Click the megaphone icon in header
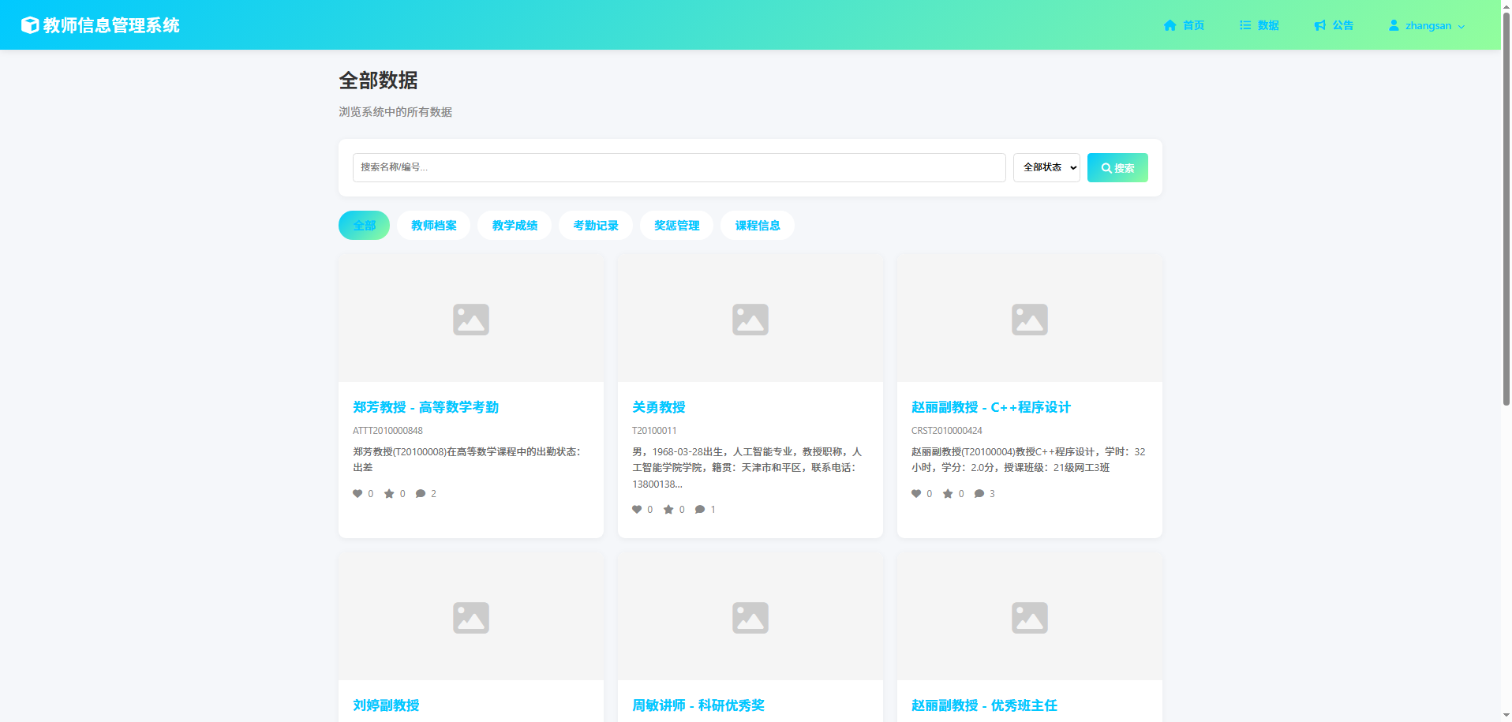Screen dimensions: 1512x722 click(x=1319, y=25)
